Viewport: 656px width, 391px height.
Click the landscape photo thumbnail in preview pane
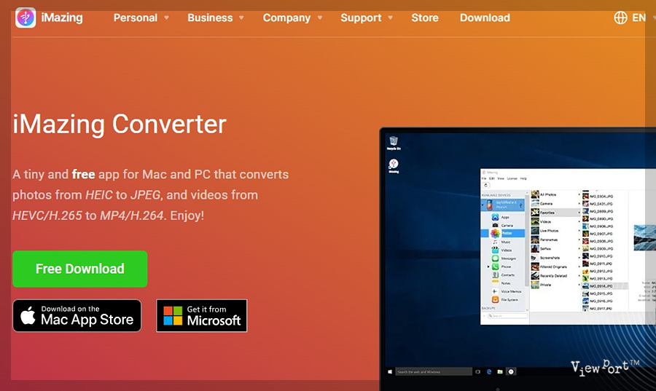click(645, 237)
